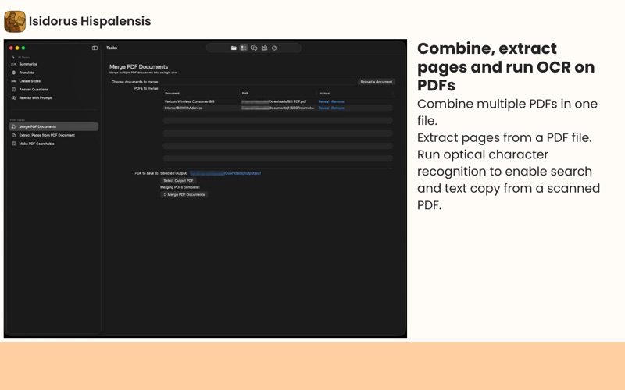
Task: Click the Rewrite with Prompt icon
Action: [14, 98]
